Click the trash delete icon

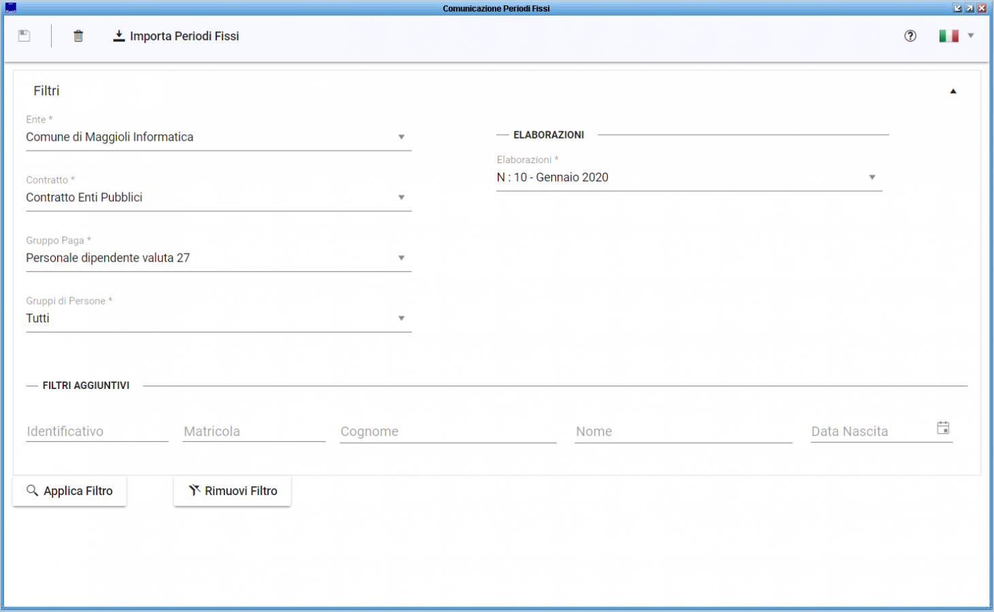[x=78, y=36]
